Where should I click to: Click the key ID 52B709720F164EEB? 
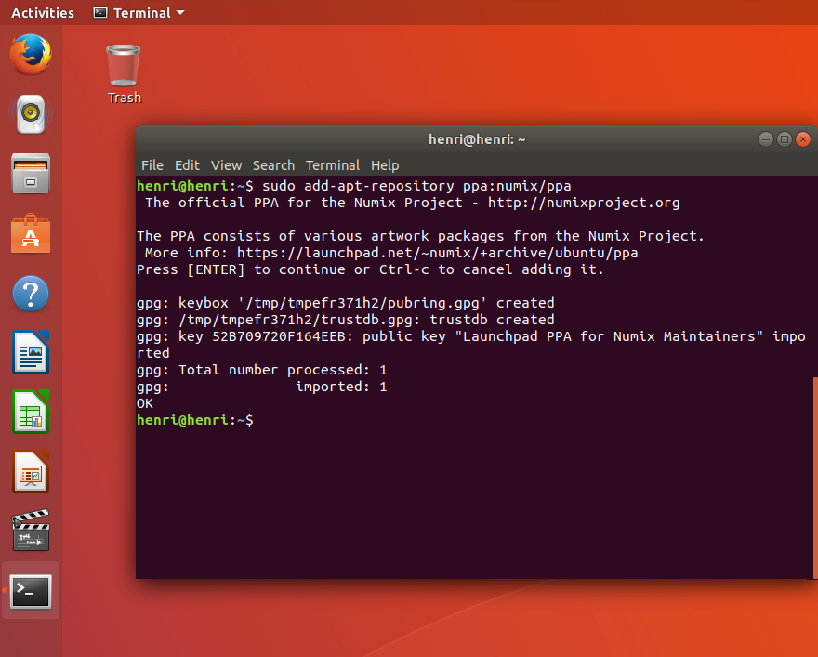pos(279,336)
